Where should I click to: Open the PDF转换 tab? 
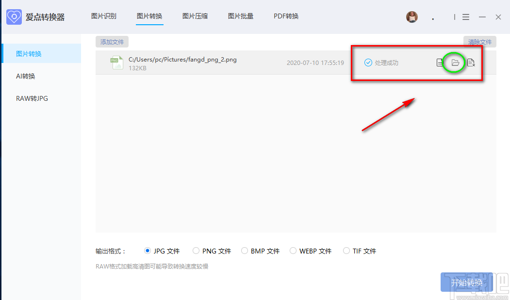[286, 16]
